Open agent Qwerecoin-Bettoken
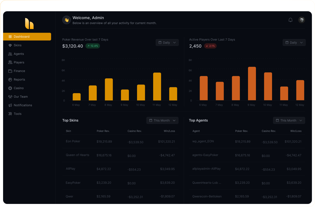 [x=207, y=197]
